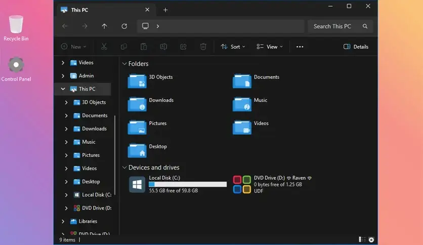
Task: Click the "UDF" file system label
Action: tap(259, 191)
